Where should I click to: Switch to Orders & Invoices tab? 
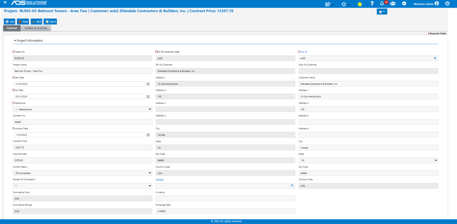pyautogui.click(x=36, y=28)
